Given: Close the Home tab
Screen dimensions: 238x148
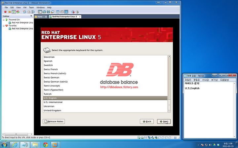Looking at the screenshot, I should tap(46, 17).
